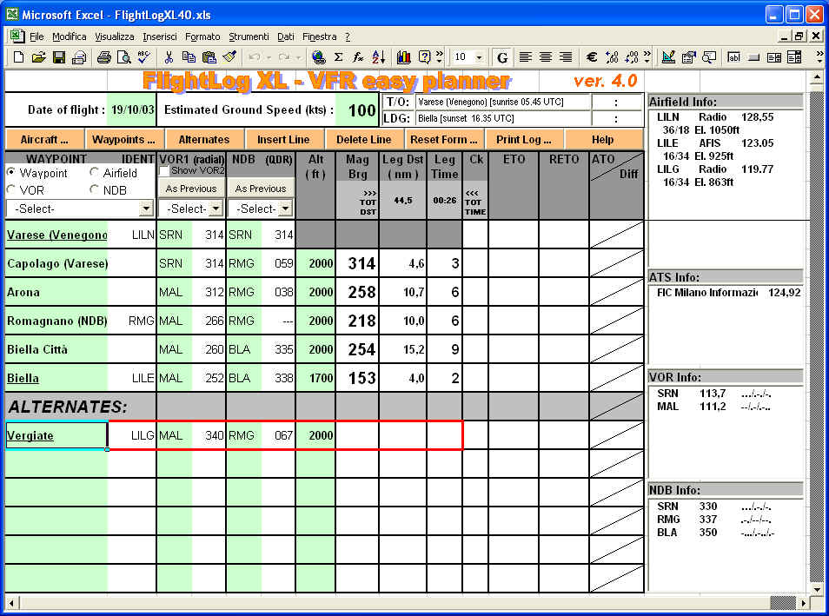Click the horizontal scrollbar right arrow

[x=804, y=603]
